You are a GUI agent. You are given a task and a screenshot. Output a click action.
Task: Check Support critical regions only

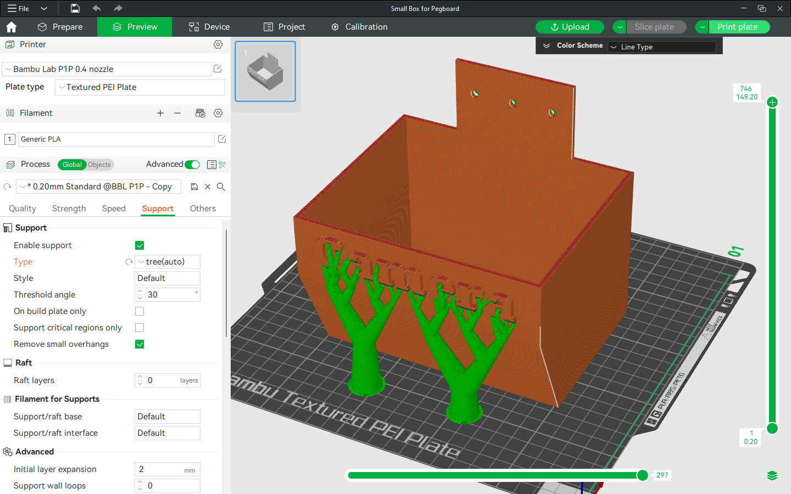(140, 328)
